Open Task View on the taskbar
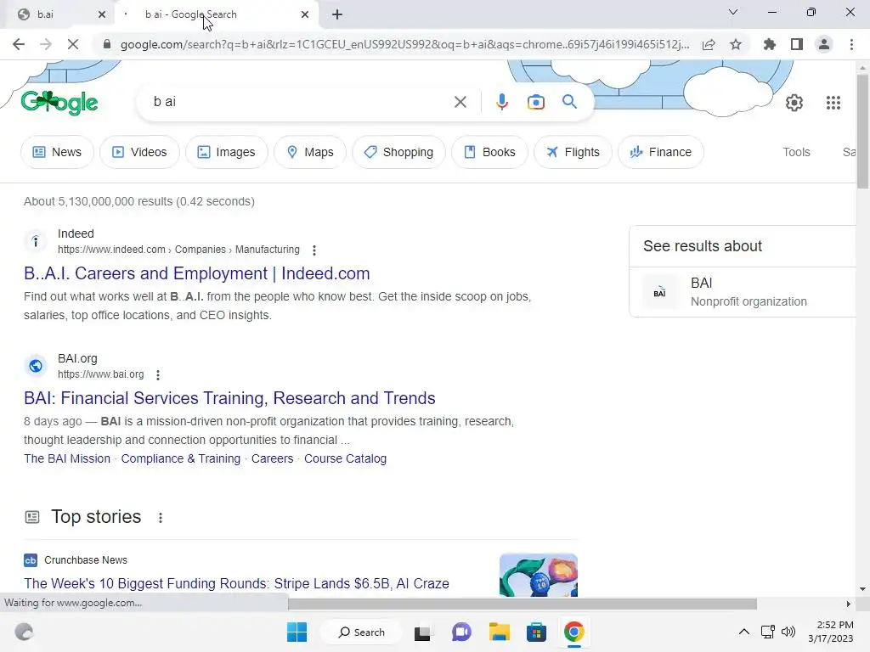 pos(423,632)
